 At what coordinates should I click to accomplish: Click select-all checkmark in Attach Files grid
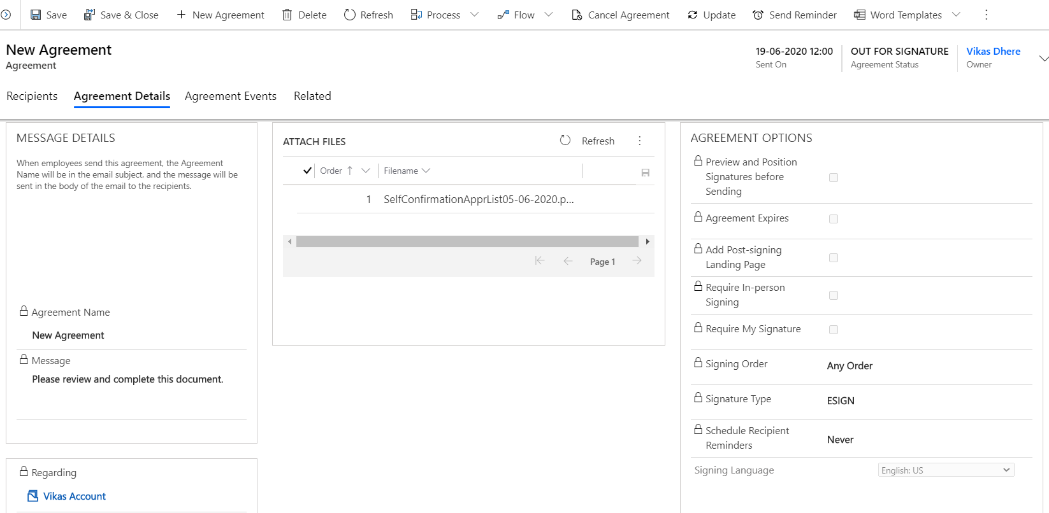(307, 171)
